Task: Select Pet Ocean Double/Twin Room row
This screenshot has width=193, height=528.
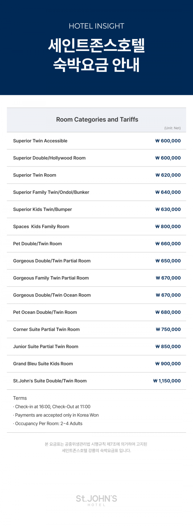Action: coord(96,312)
